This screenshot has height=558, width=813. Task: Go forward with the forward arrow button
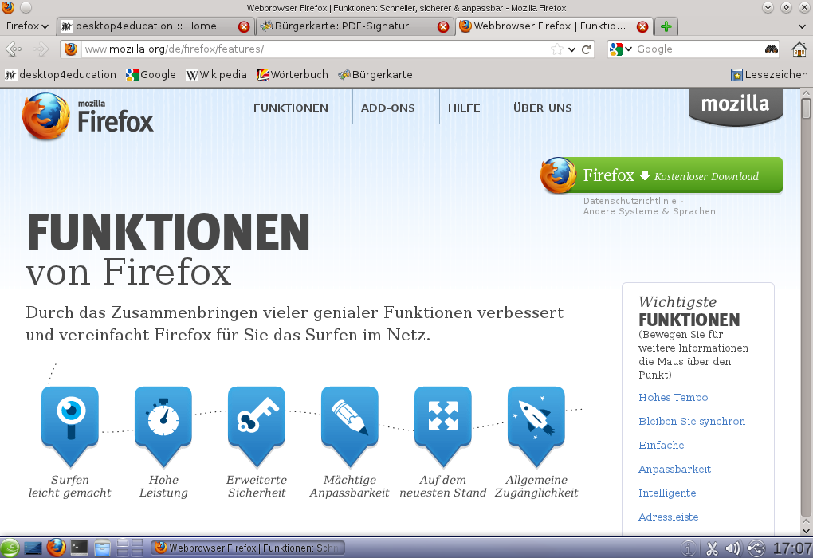tap(41, 49)
